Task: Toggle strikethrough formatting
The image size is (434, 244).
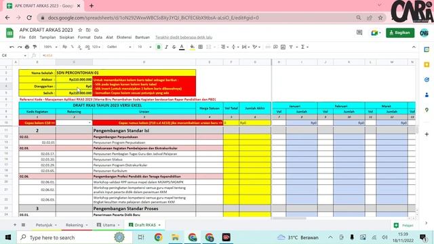Action: tap(174, 47)
